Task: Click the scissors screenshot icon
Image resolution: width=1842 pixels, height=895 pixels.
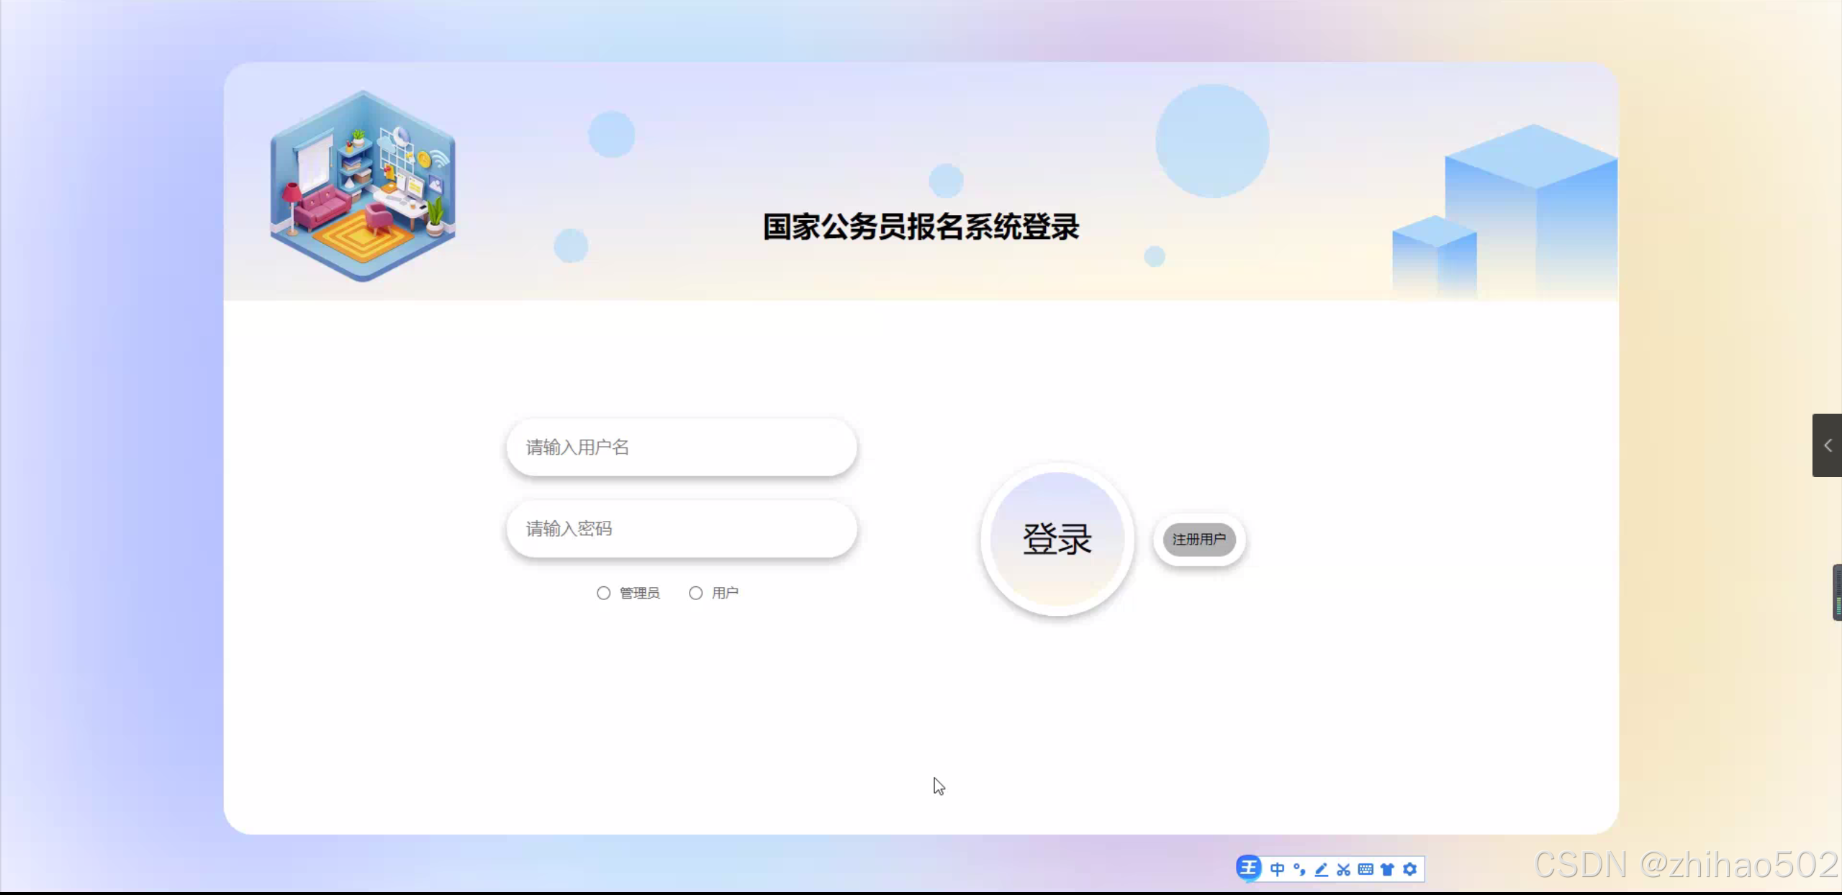Action: tap(1343, 869)
